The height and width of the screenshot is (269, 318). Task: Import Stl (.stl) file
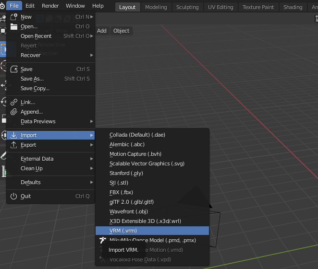pos(152,183)
